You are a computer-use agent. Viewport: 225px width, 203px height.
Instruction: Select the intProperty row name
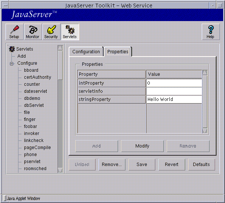pos(112,83)
